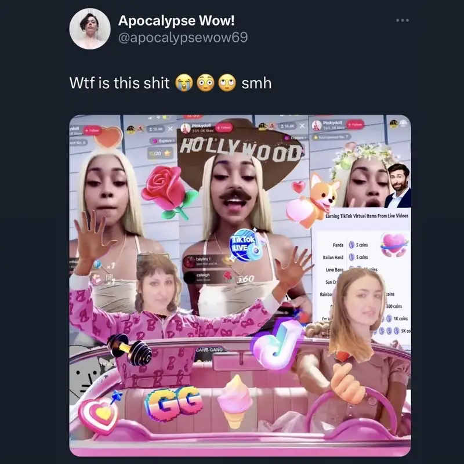Tap the 3D TikTok music note logo
This screenshot has width=464, height=464.
(x=277, y=345)
